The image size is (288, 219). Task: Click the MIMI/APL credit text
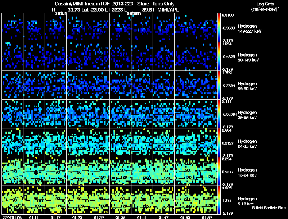pyautogui.click(x=168, y=10)
